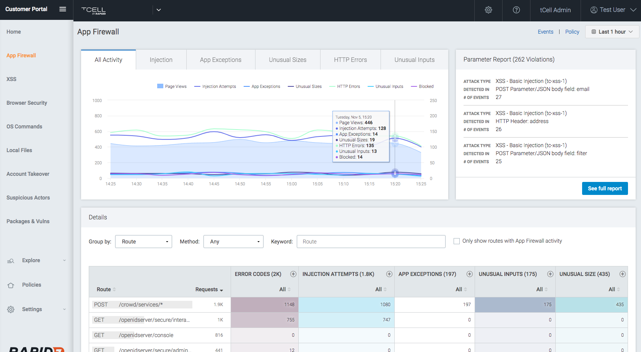Switch to the Unusual Inputs tab
This screenshot has height=352, width=641.
point(415,60)
